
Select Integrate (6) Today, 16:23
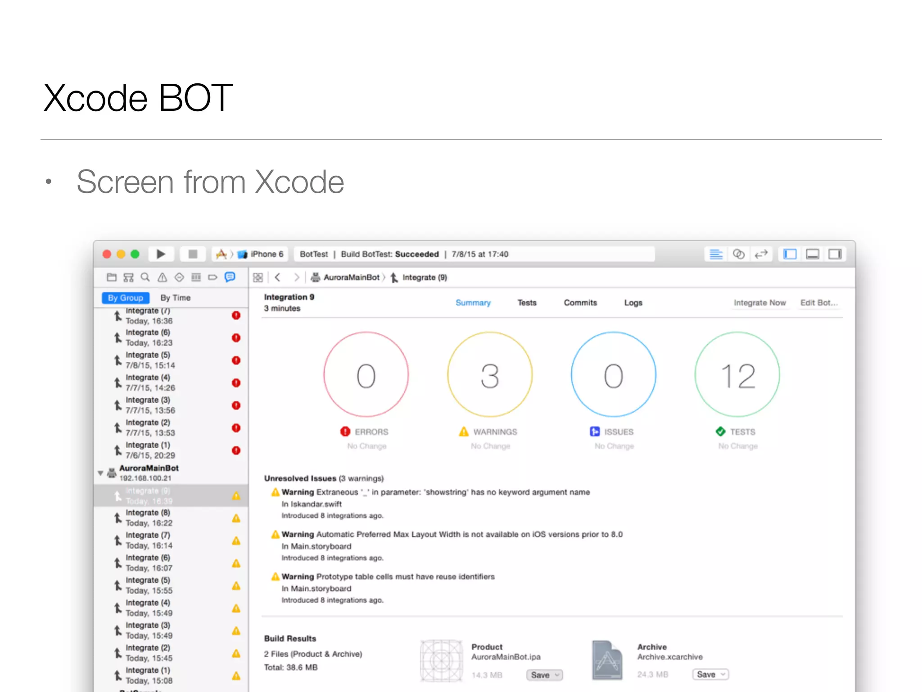click(x=171, y=338)
